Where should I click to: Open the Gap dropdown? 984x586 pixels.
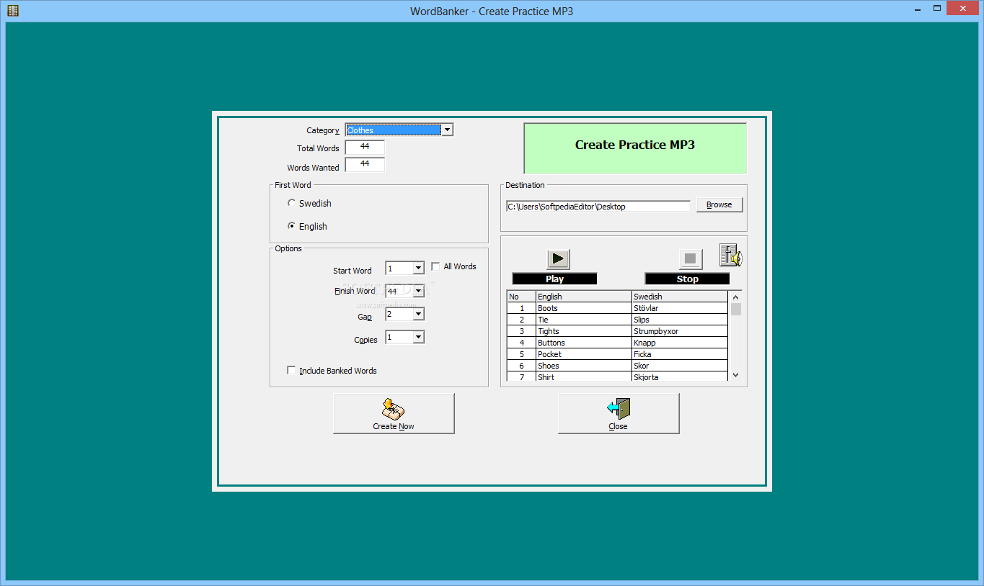coord(418,315)
